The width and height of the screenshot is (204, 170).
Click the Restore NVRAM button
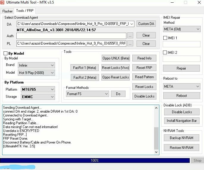[181, 147]
